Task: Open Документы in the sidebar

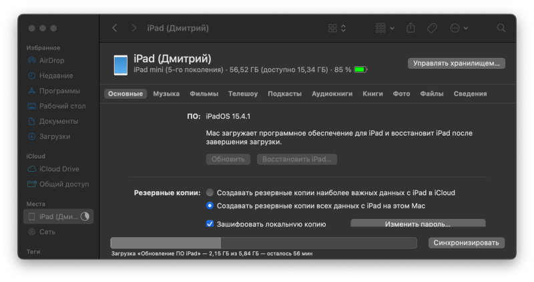Action: [x=59, y=122]
